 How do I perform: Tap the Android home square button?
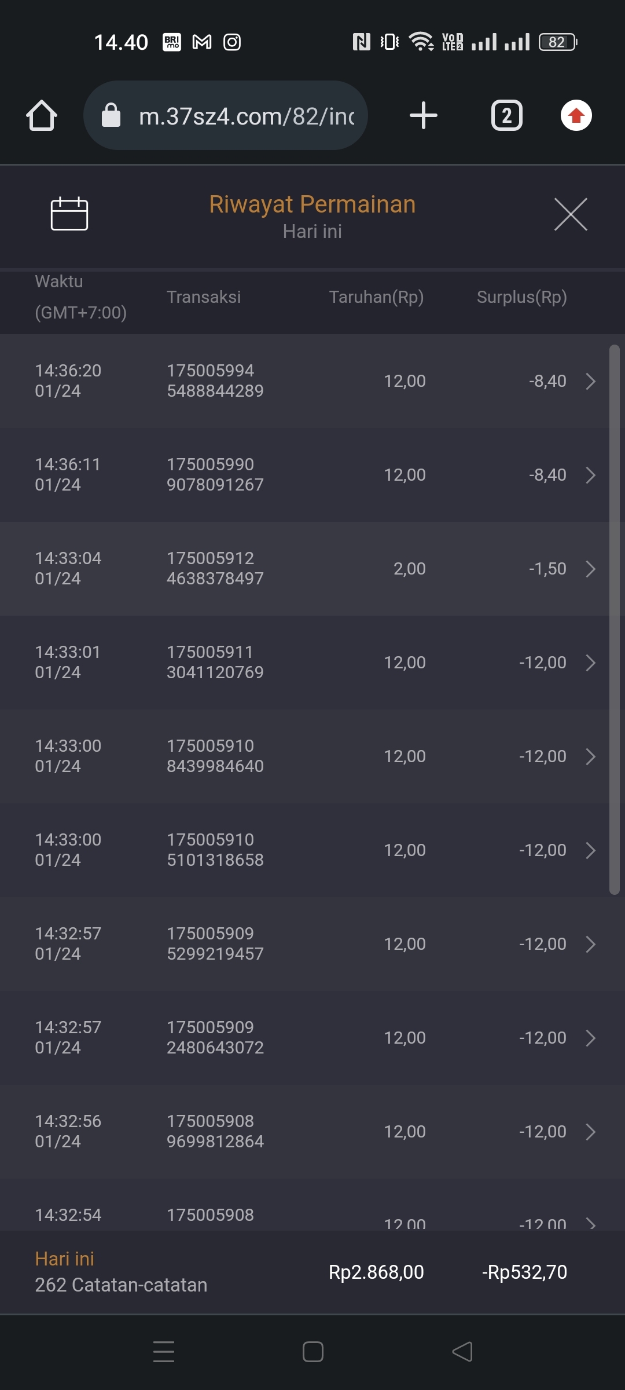312,1352
